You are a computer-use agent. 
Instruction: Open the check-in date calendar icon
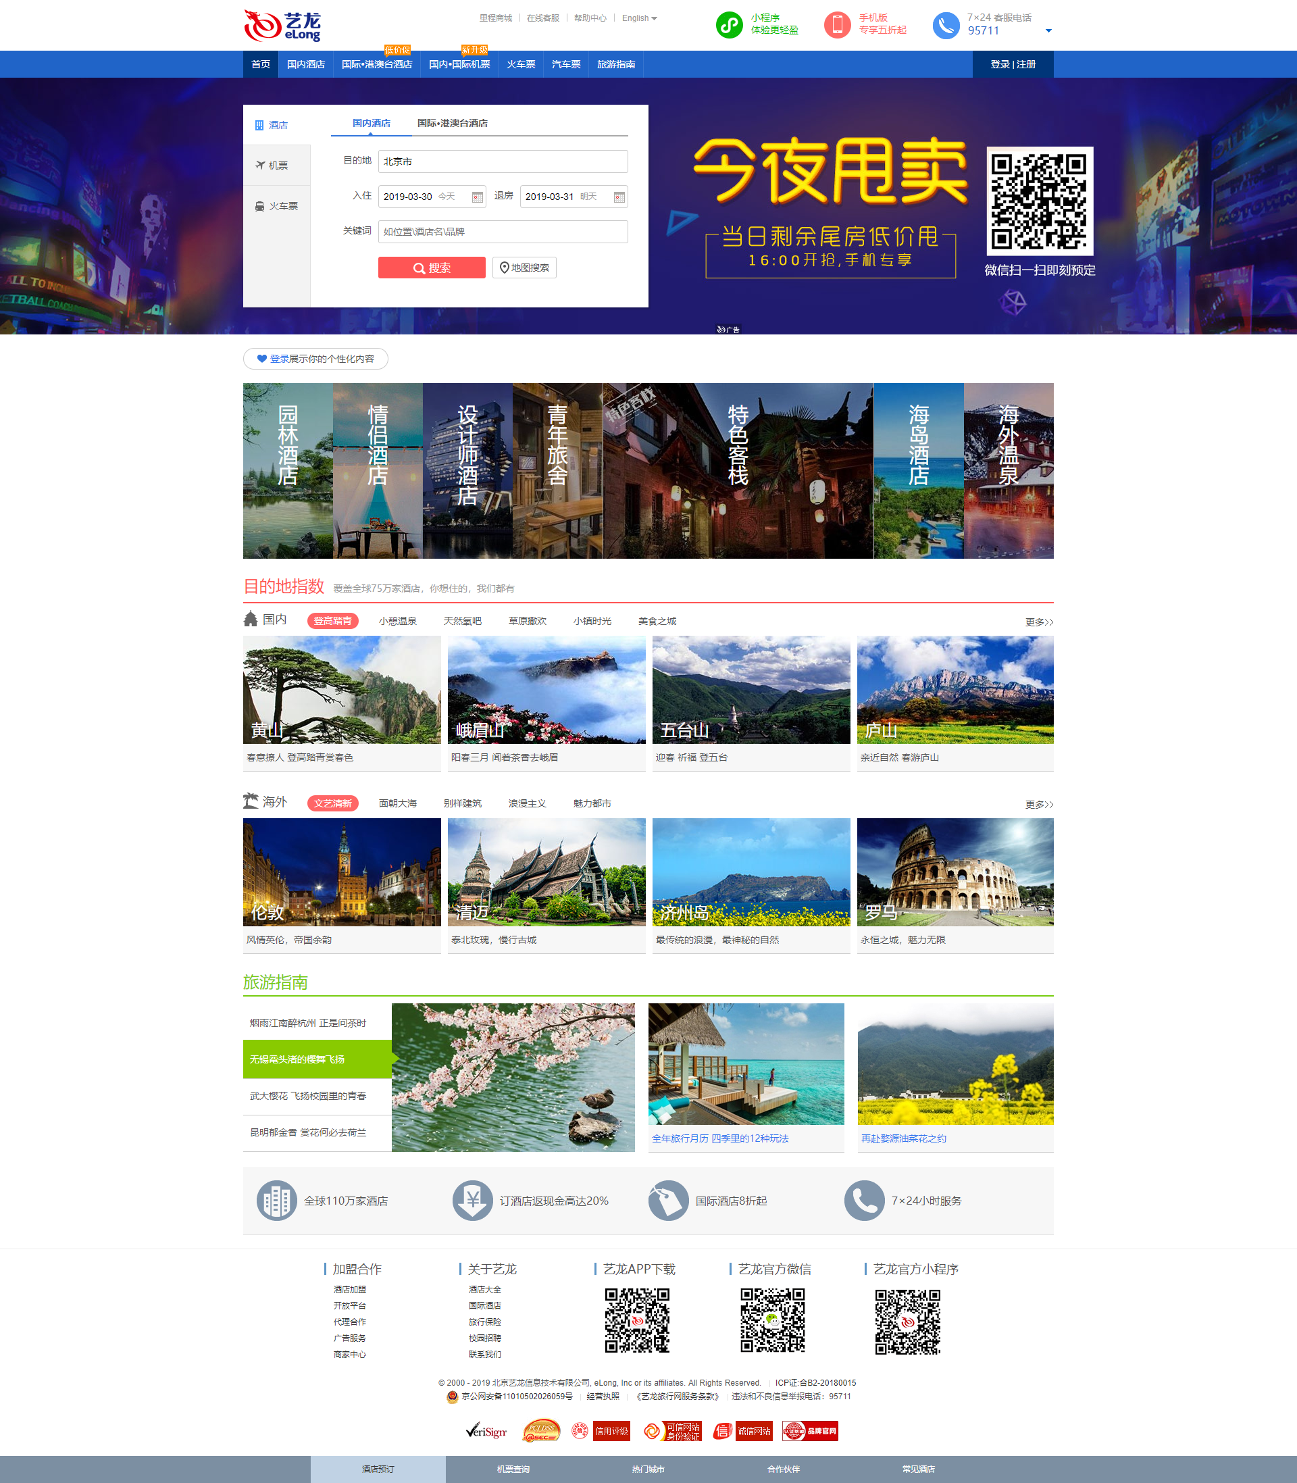pyautogui.click(x=477, y=197)
